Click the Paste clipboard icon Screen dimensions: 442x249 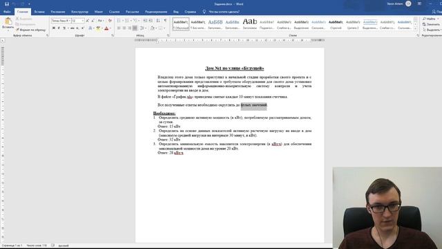tap(8, 21)
